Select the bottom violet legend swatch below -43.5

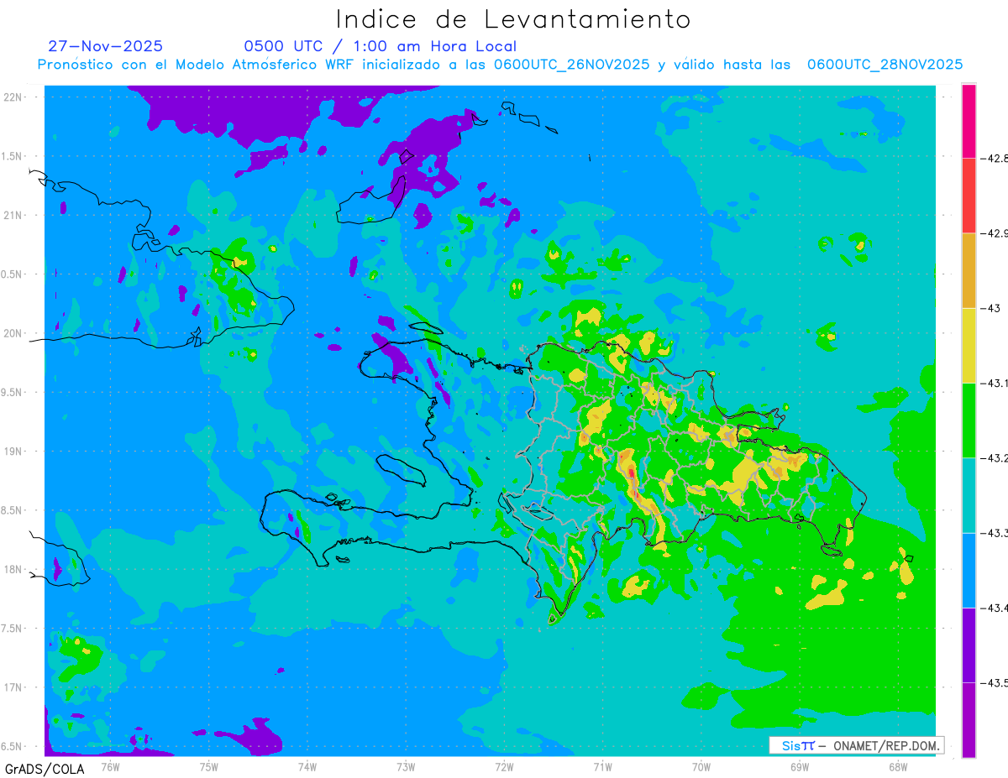click(x=969, y=720)
